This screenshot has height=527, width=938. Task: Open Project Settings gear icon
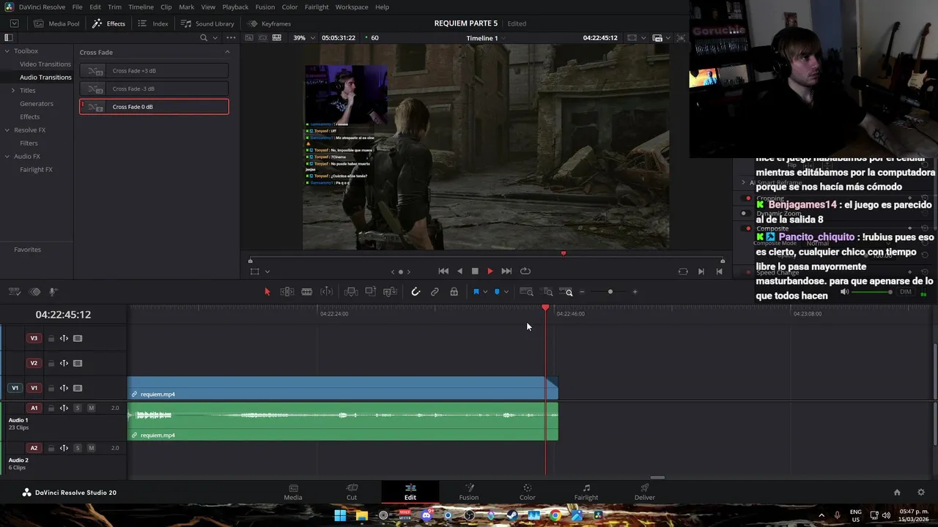pos(921,493)
